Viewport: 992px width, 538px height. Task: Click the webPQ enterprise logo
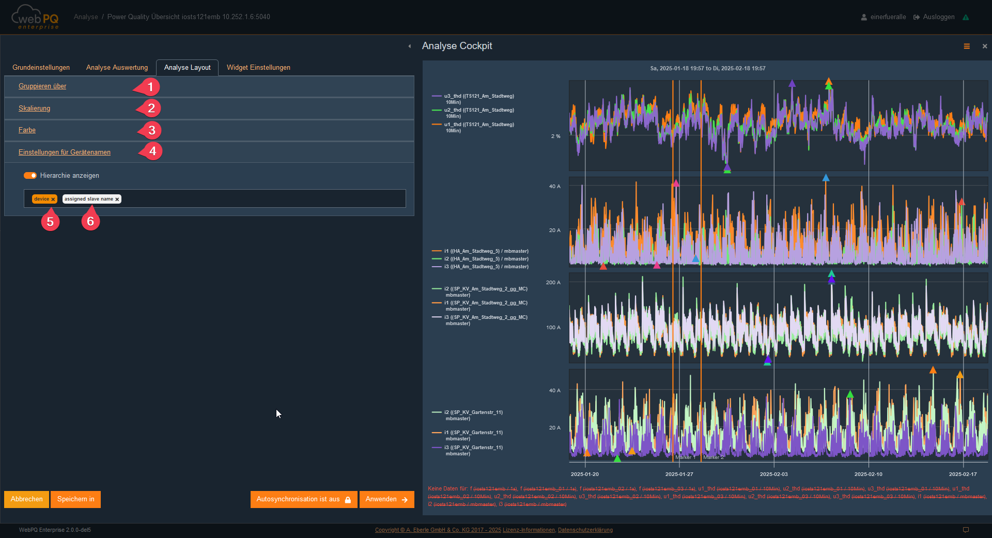(35, 17)
